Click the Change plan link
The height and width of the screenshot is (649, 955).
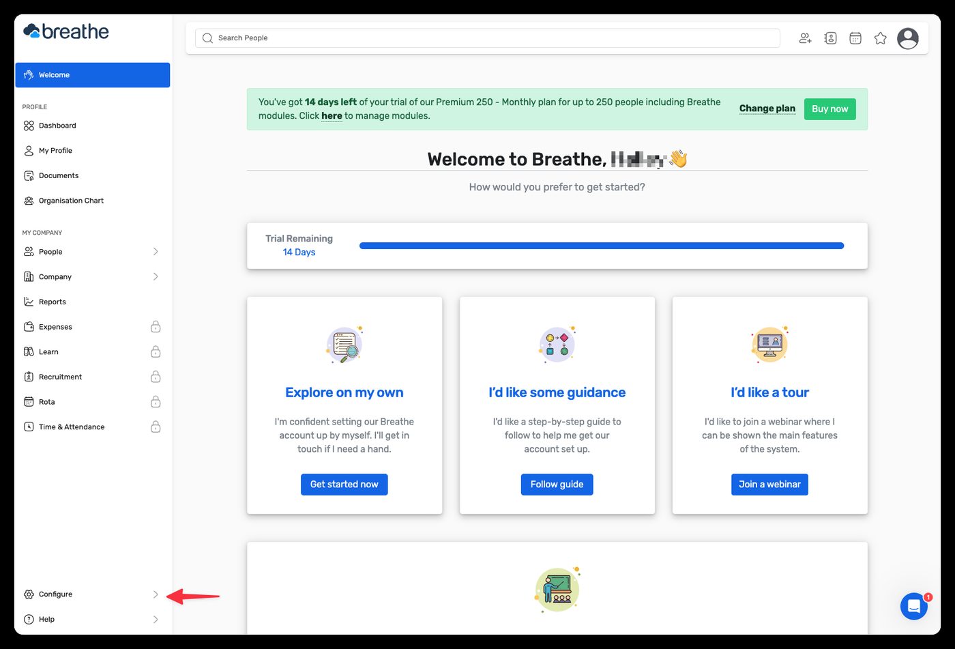tap(767, 109)
